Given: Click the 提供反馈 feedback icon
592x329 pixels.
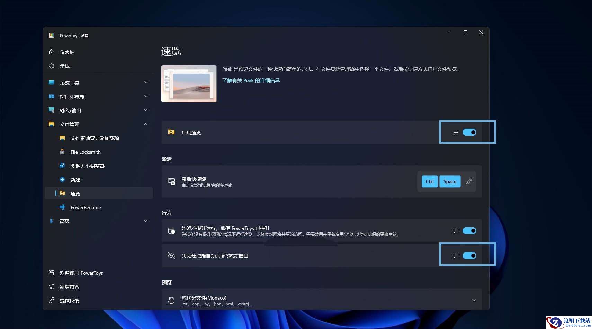Looking at the screenshot, I should (x=52, y=300).
